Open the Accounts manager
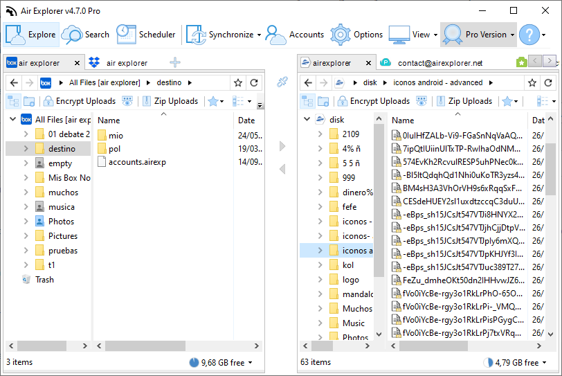 pos(295,35)
